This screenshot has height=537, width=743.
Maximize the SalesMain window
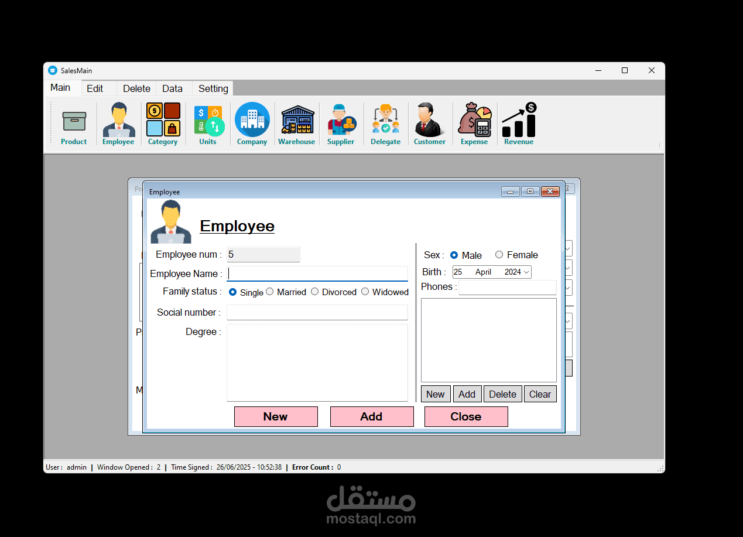[x=625, y=70]
